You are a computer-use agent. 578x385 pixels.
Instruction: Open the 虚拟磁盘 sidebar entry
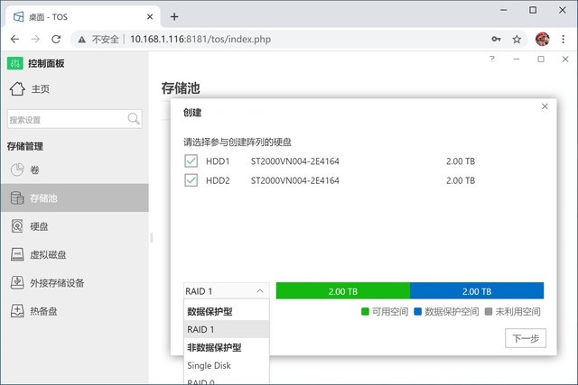(x=74, y=254)
